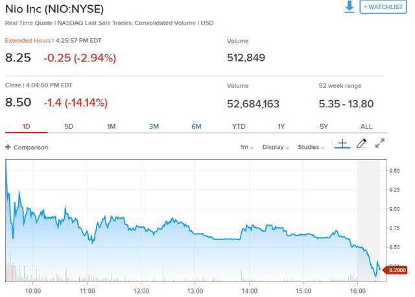The width and height of the screenshot is (415, 297).
Task: Expand the Display dropdown menu
Action: pos(276,147)
